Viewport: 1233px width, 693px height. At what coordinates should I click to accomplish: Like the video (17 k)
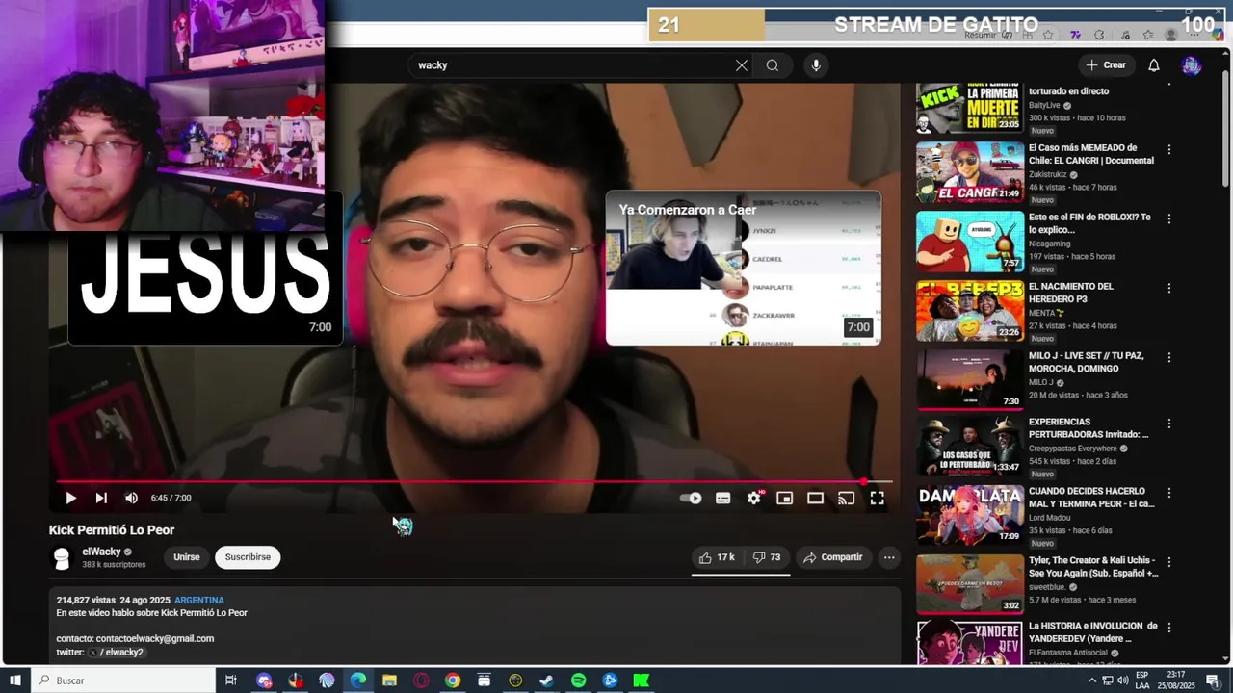[x=717, y=557]
